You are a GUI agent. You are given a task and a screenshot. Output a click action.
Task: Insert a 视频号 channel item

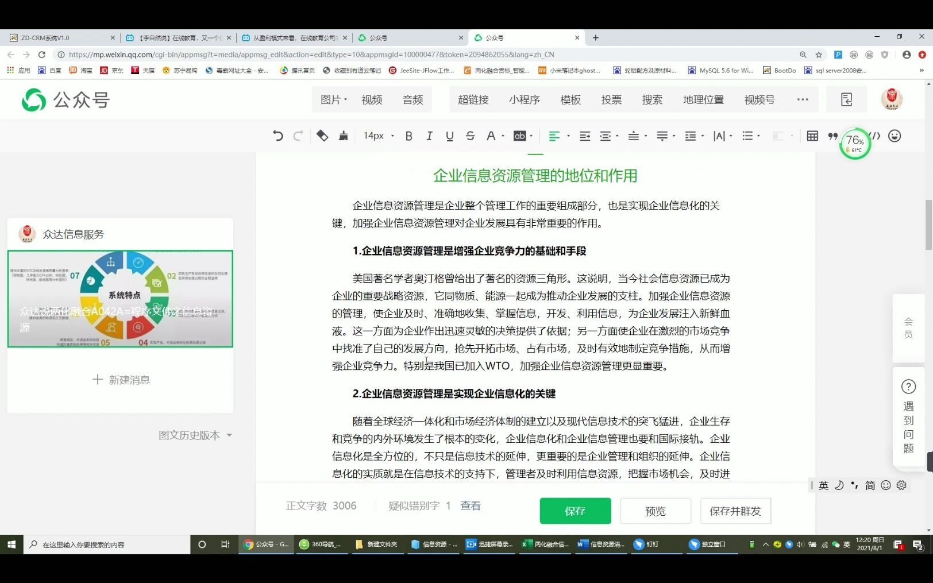(759, 100)
